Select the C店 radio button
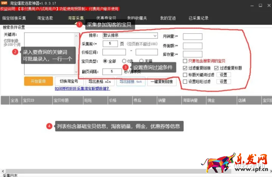 point(124,61)
